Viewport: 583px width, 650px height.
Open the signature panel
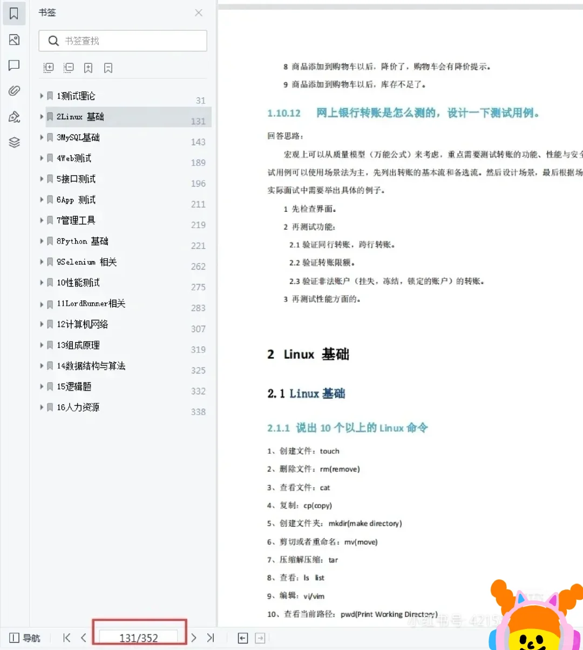pos(14,116)
